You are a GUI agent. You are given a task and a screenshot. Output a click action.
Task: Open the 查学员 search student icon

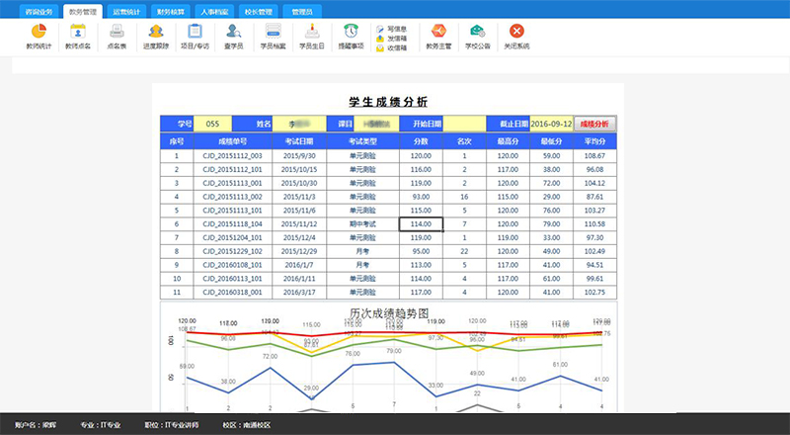coord(234,33)
